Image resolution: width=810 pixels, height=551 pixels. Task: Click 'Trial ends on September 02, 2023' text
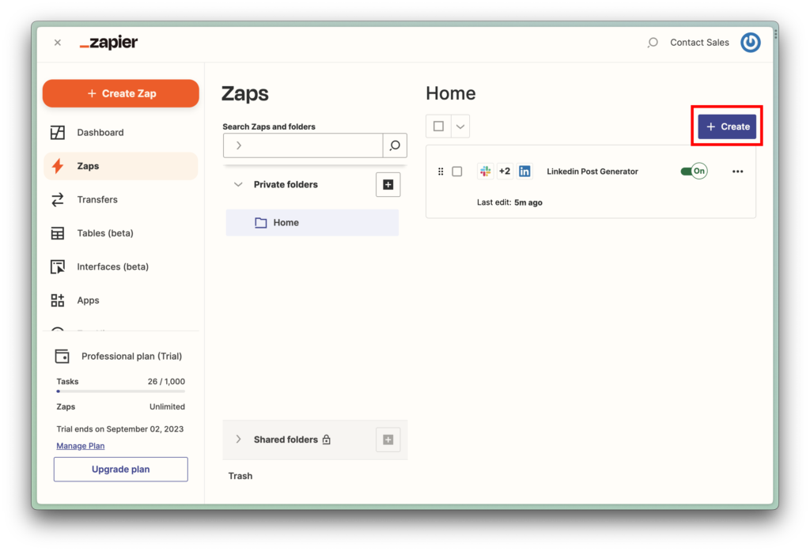[120, 429]
